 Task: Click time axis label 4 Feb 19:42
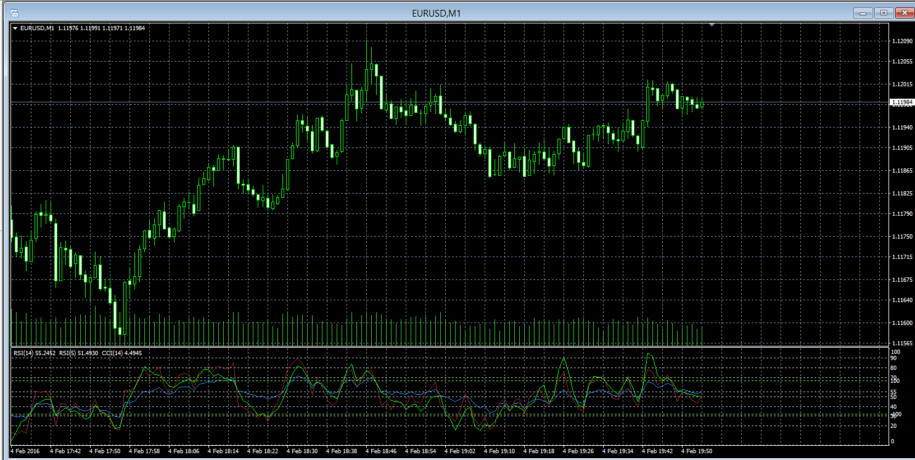658,452
